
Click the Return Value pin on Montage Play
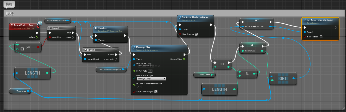(x=185, y=59)
